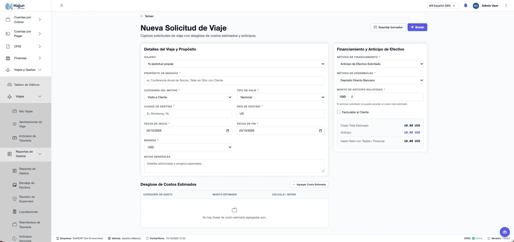The height and width of the screenshot is (242, 514).
Task: Click Agregar Costo Estimado button
Action: tap(309, 185)
